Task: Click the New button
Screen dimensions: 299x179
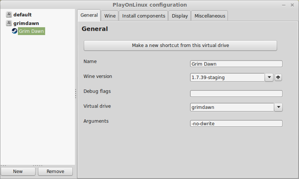Action: (x=18, y=171)
